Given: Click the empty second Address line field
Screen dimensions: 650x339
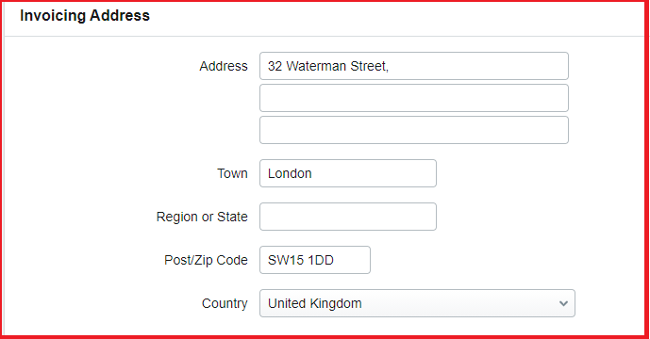Looking at the screenshot, I should pos(414,98).
